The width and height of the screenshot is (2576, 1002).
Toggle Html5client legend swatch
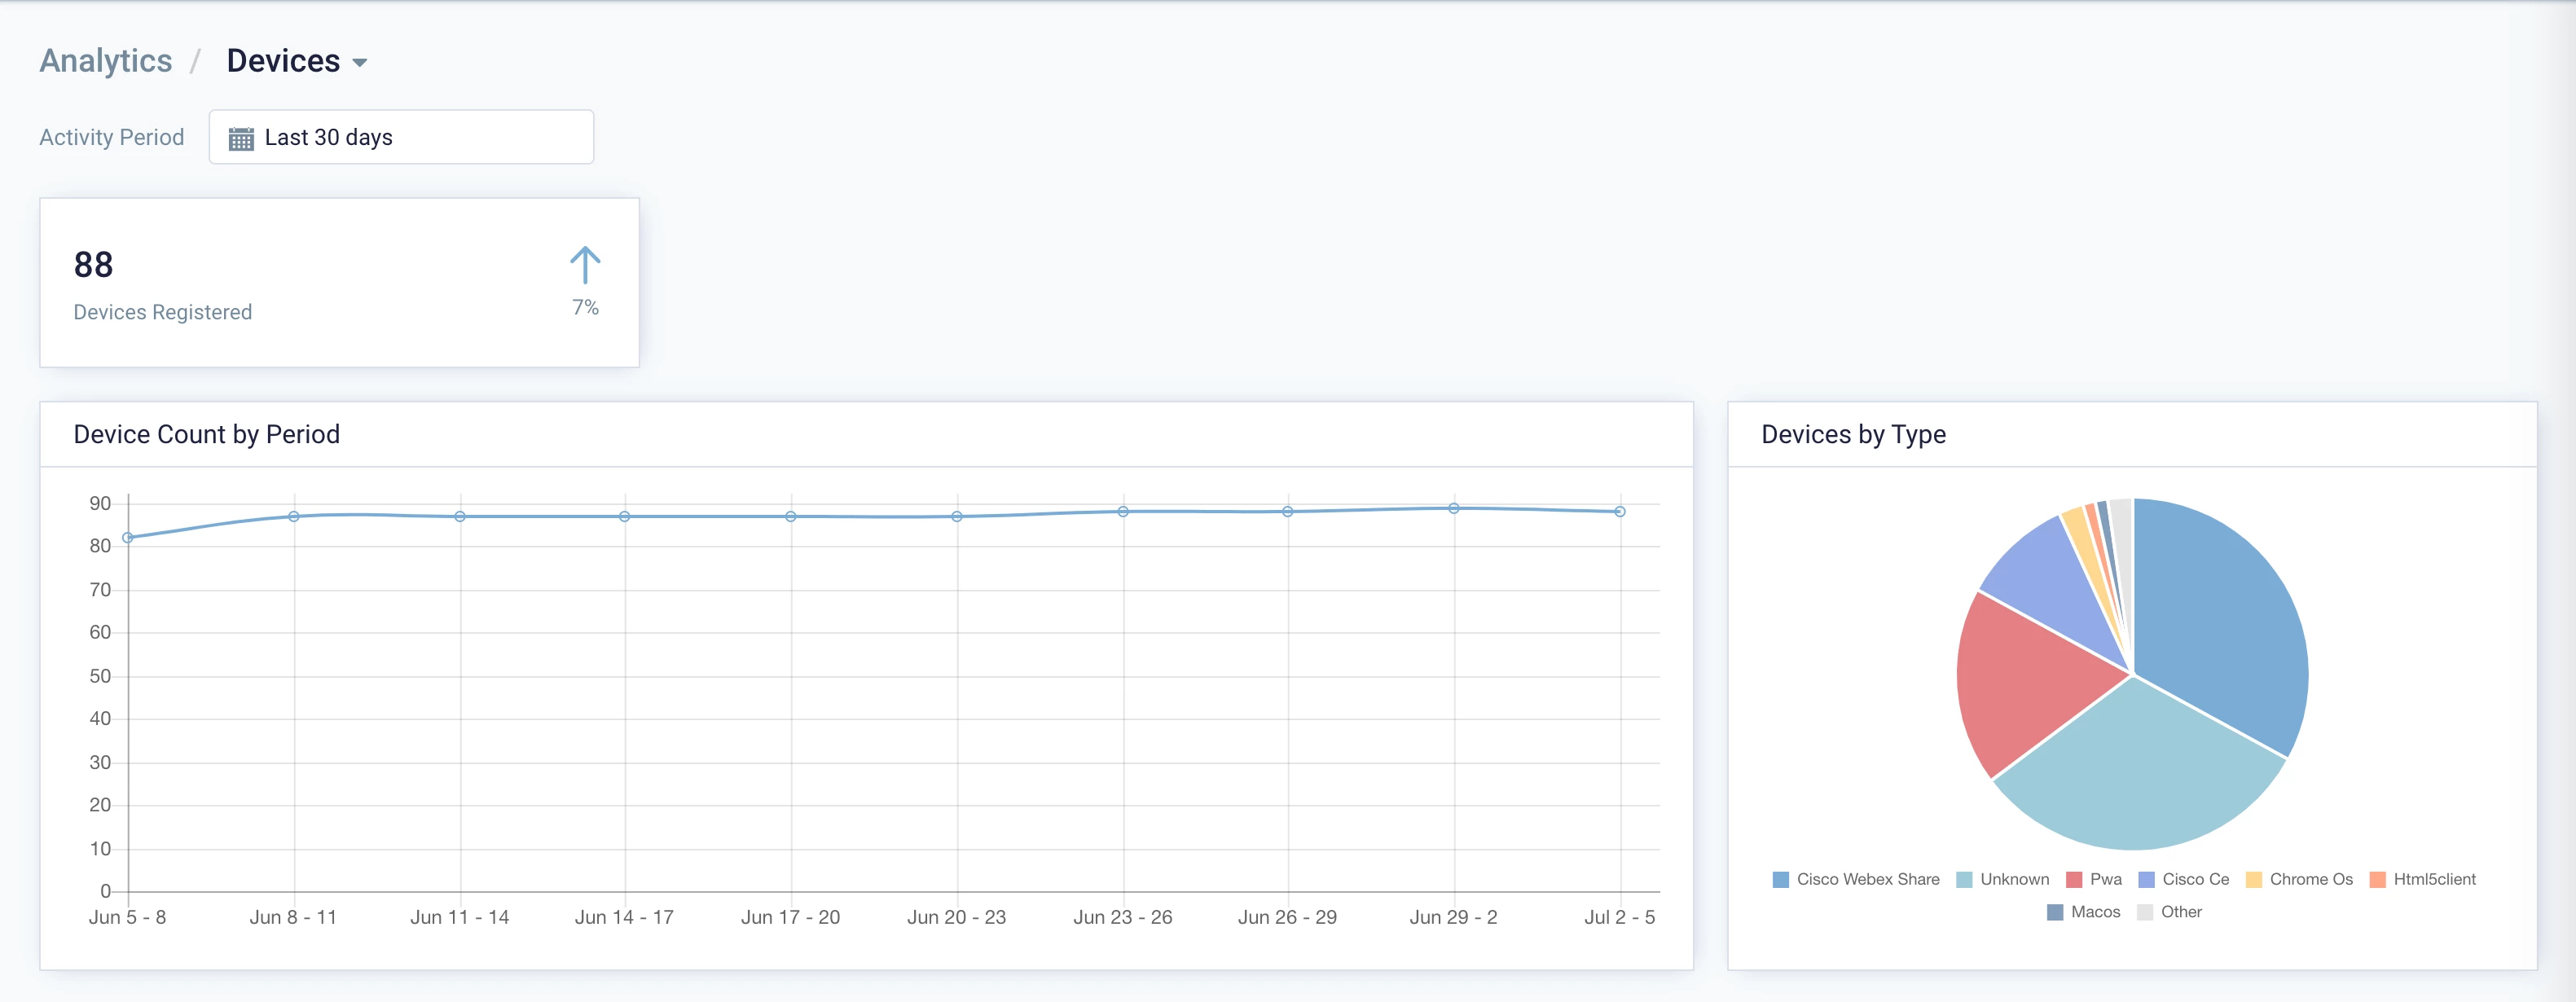2378,880
